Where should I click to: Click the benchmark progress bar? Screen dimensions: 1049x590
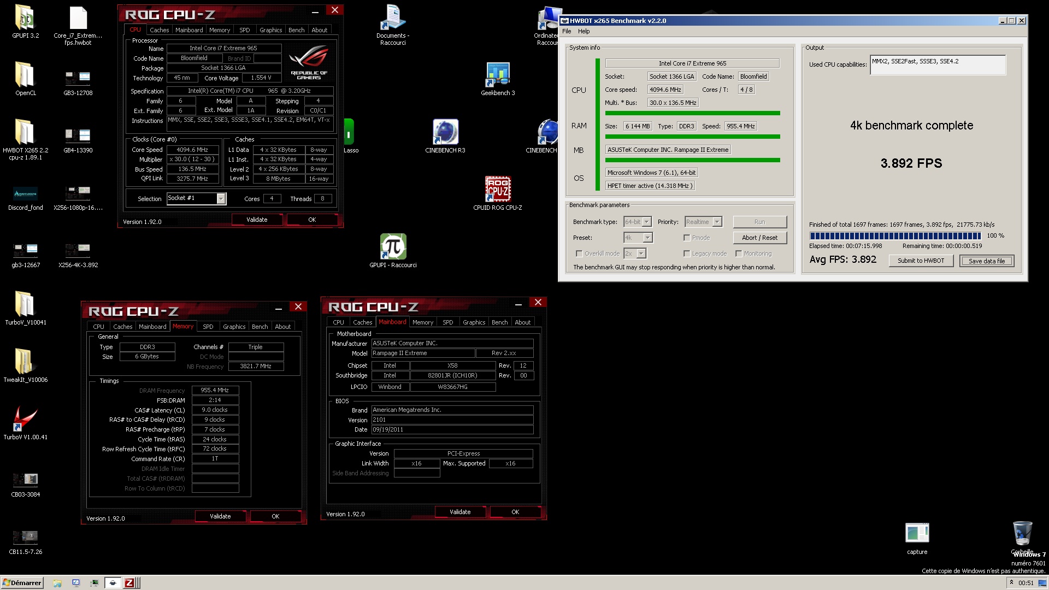895,236
